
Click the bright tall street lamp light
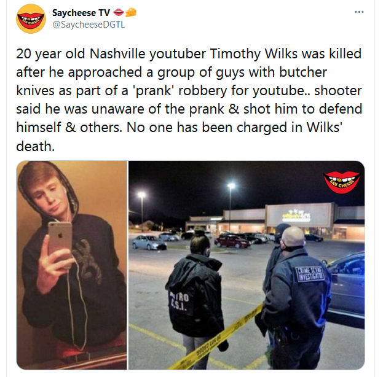point(231,186)
